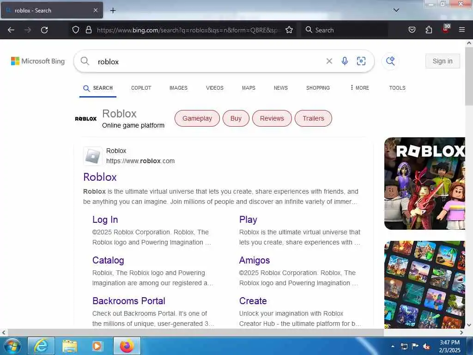Click the Roblox favicon beside the result
Viewport: 473px width, 355px height.
click(92, 156)
